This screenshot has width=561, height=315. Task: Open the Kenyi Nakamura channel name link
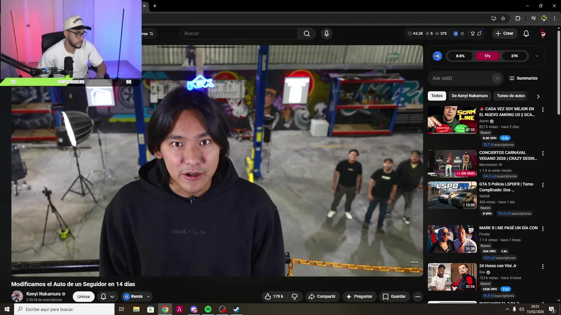pos(43,294)
